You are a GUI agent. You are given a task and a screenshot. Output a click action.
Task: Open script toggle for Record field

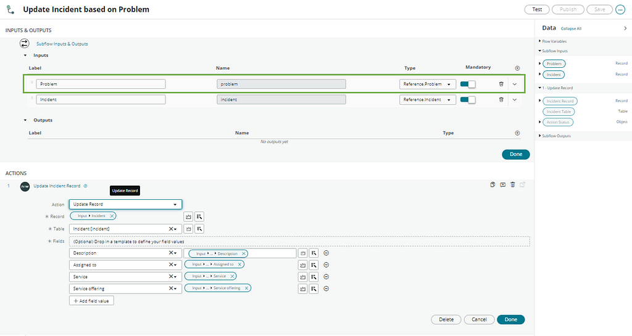coord(188,216)
